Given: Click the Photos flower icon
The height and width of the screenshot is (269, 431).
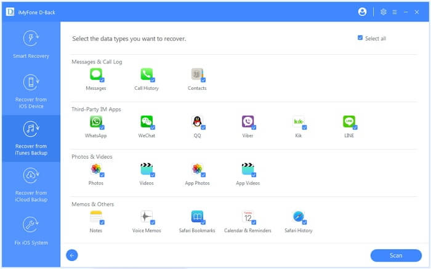Looking at the screenshot, I should click(x=96, y=169).
